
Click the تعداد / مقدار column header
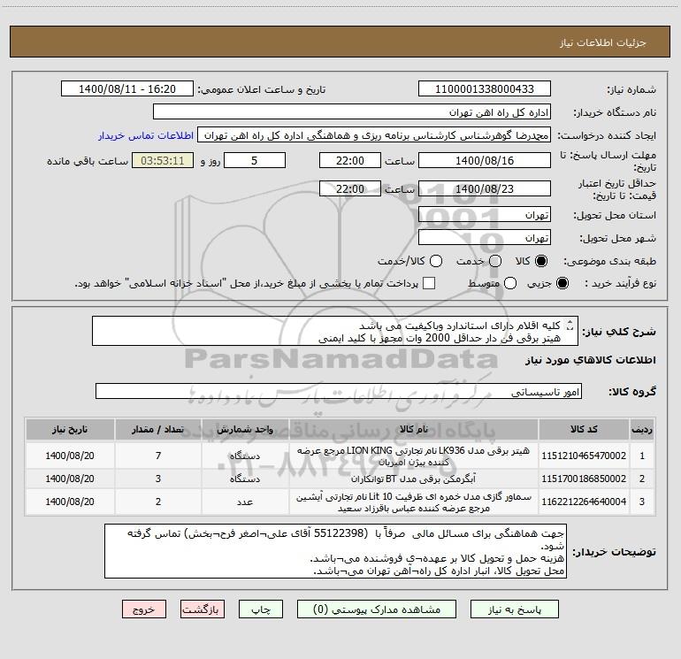[158, 429]
